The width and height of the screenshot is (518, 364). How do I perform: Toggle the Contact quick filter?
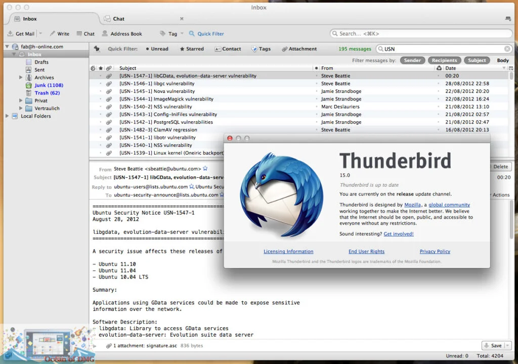tap(228, 49)
